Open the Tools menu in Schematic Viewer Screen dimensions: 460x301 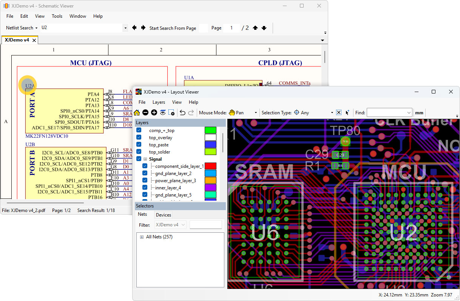tap(57, 16)
